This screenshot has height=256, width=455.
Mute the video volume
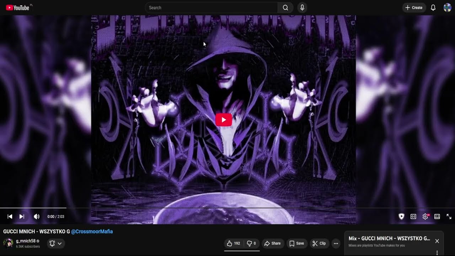[37, 217]
